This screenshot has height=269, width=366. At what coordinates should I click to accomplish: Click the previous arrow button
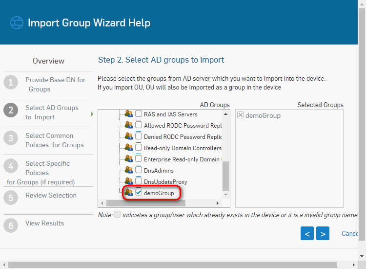(307, 234)
